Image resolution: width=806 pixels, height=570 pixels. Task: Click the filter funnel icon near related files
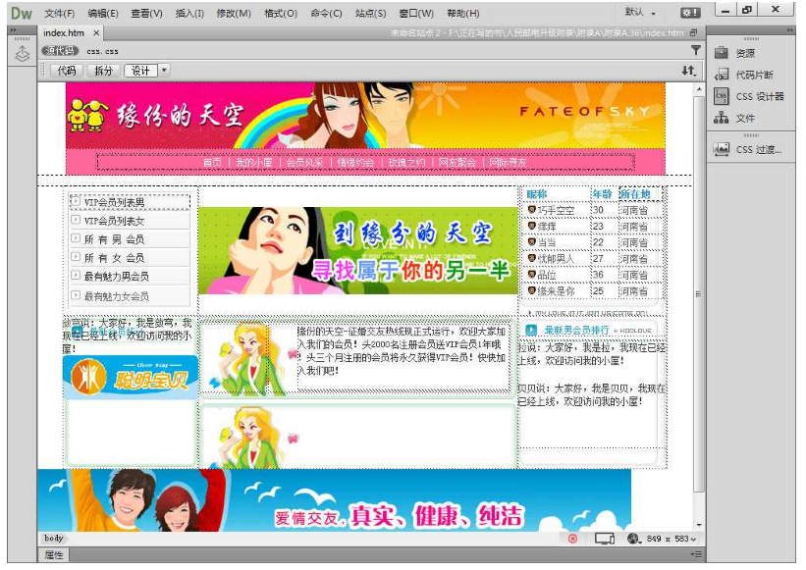click(696, 50)
